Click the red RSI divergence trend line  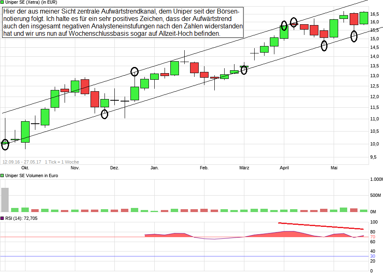(x=321, y=226)
